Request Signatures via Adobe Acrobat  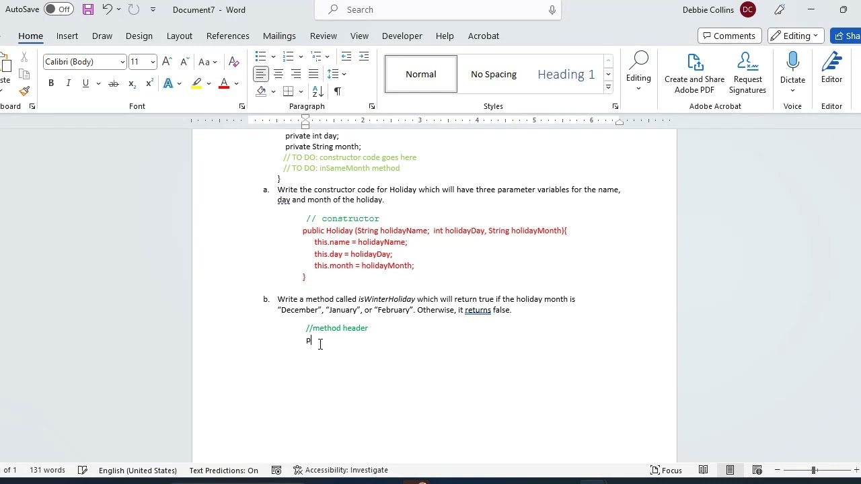coord(747,74)
